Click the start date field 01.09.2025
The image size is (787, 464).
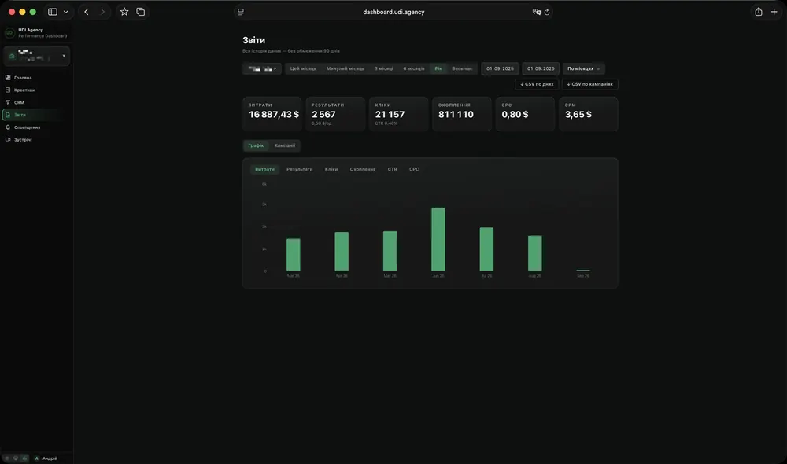point(500,68)
